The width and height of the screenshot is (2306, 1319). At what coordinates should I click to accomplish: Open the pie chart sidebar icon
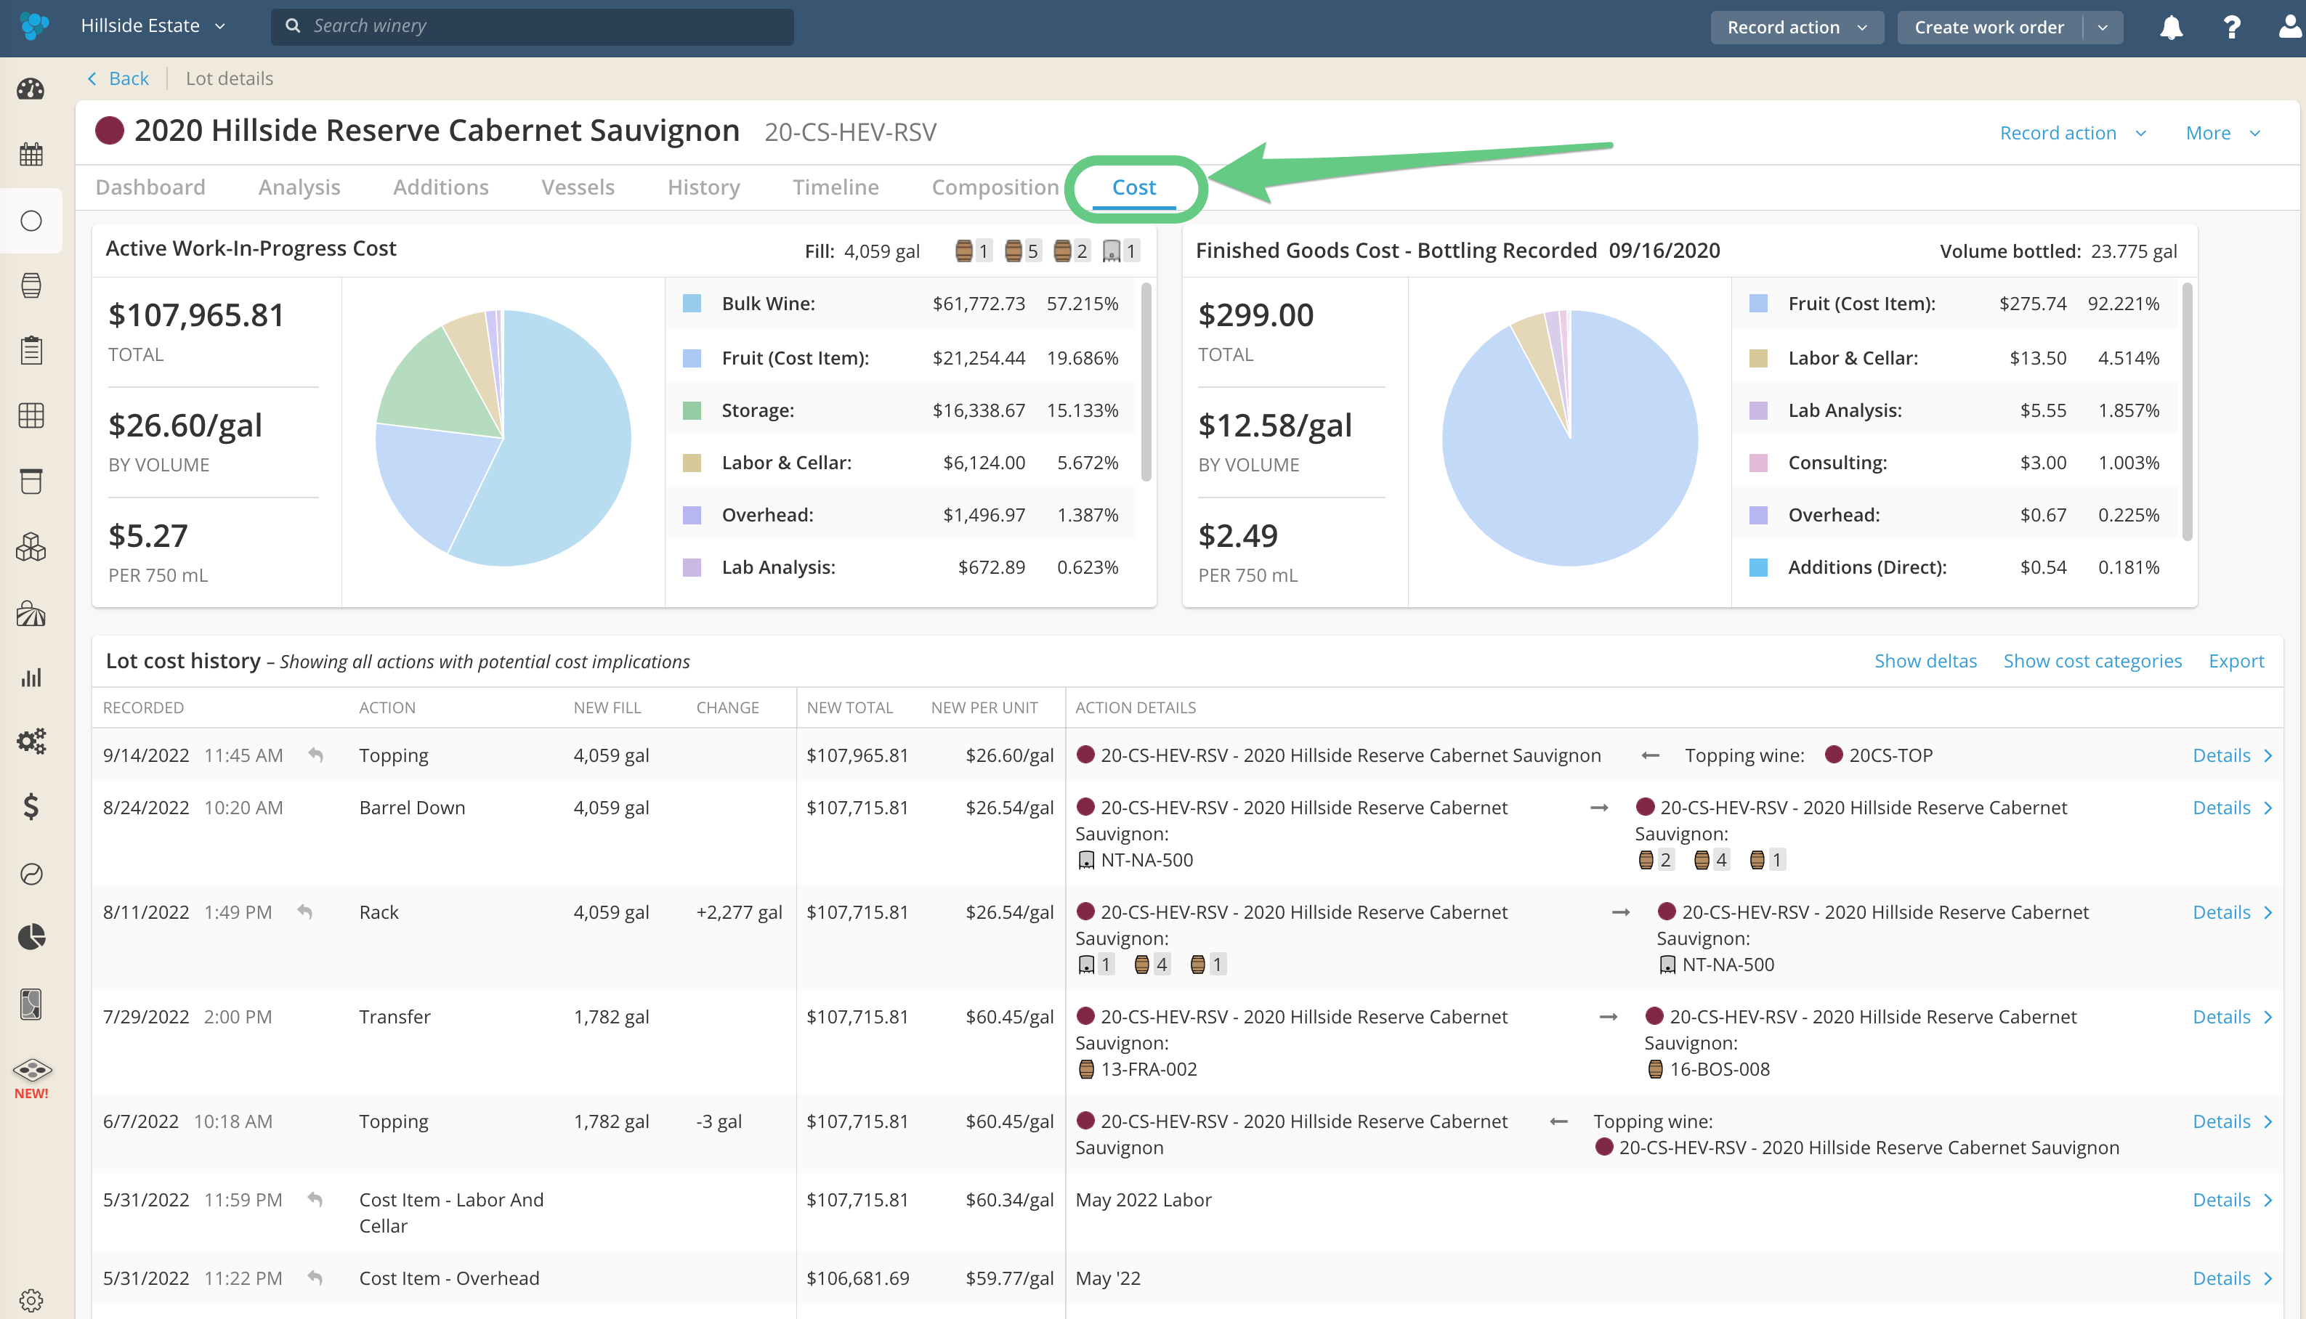click(x=31, y=937)
